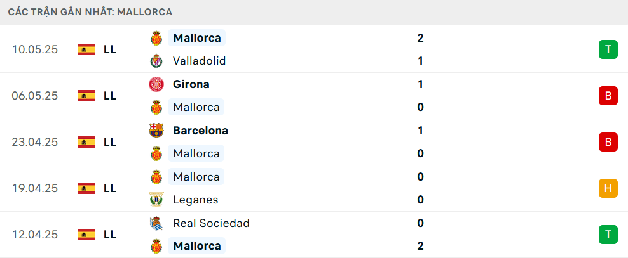Screen dimensions: 628x258
Task: Click the Leganes club crest
Action: [x=156, y=200]
